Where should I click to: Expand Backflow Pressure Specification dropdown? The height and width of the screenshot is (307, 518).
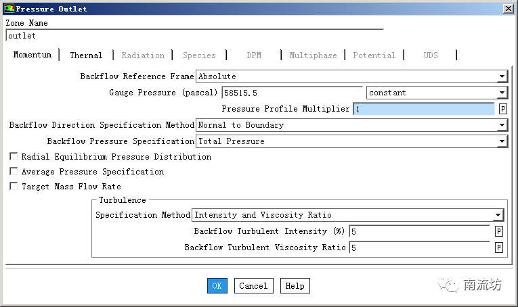[501, 141]
